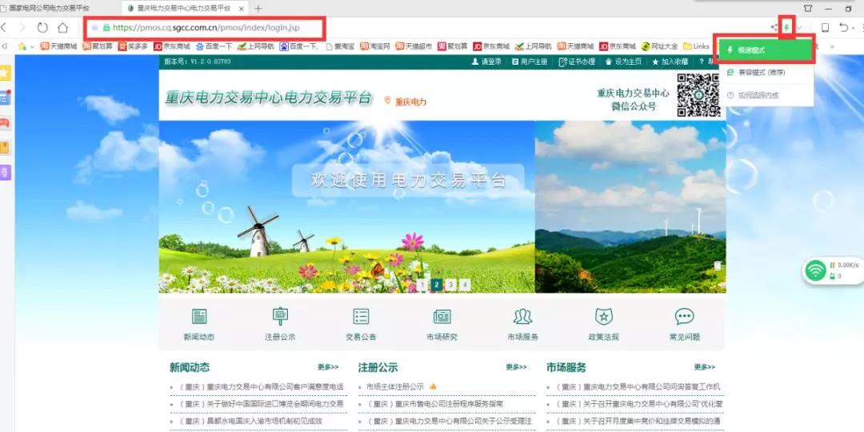Click the browser home button
The width and height of the screenshot is (864, 432).
(62, 27)
